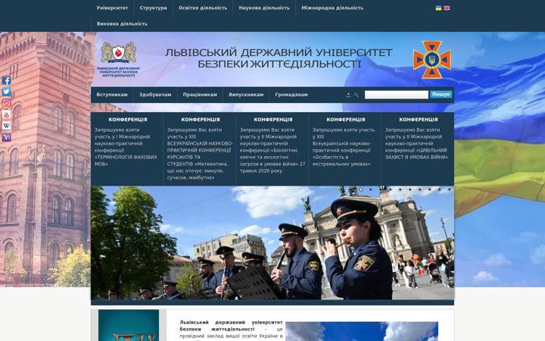Select the first slideshow pagination dot
The image size is (545, 341).
tap(341, 189)
